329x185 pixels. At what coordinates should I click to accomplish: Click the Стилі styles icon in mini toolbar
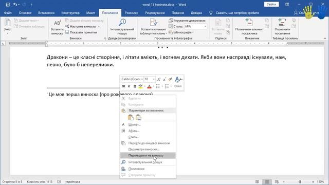point(178,82)
